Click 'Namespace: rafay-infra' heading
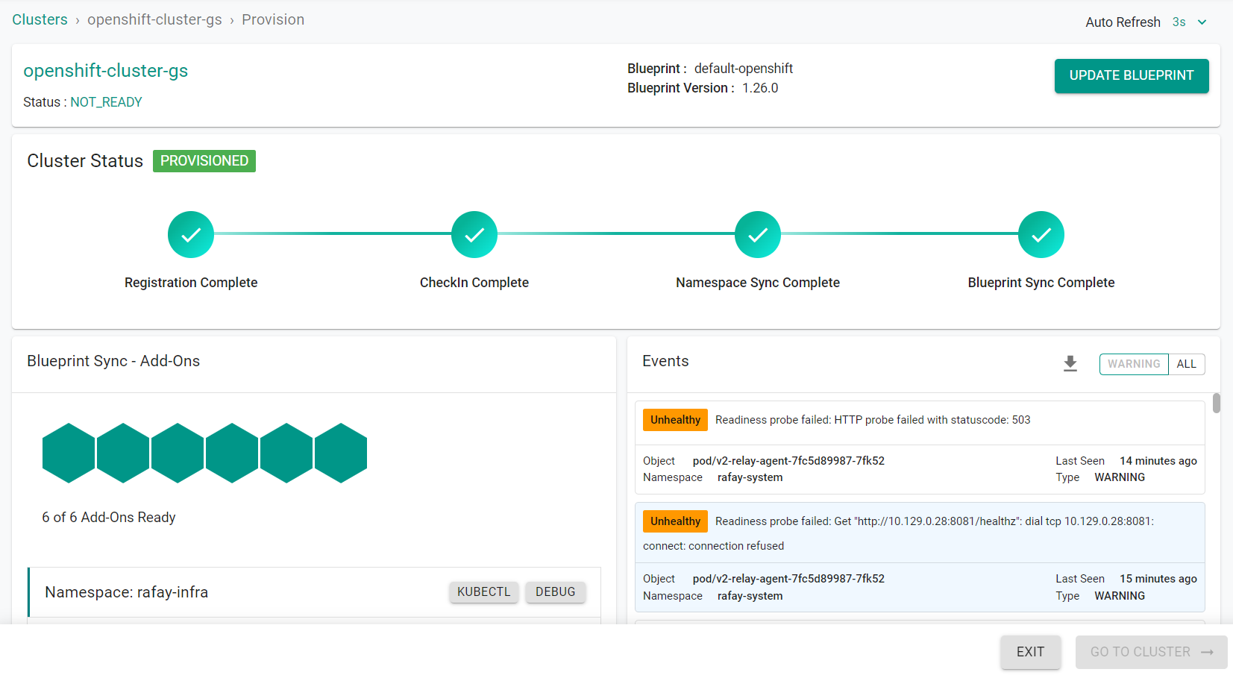 (x=127, y=592)
